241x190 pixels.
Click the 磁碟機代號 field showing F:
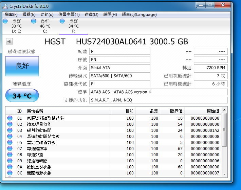point(120,84)
